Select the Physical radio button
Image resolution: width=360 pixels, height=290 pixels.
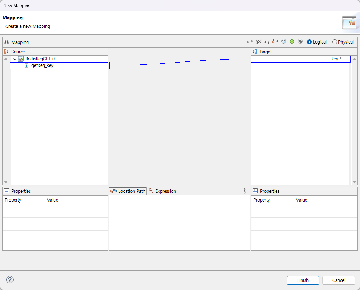point(334,42)
